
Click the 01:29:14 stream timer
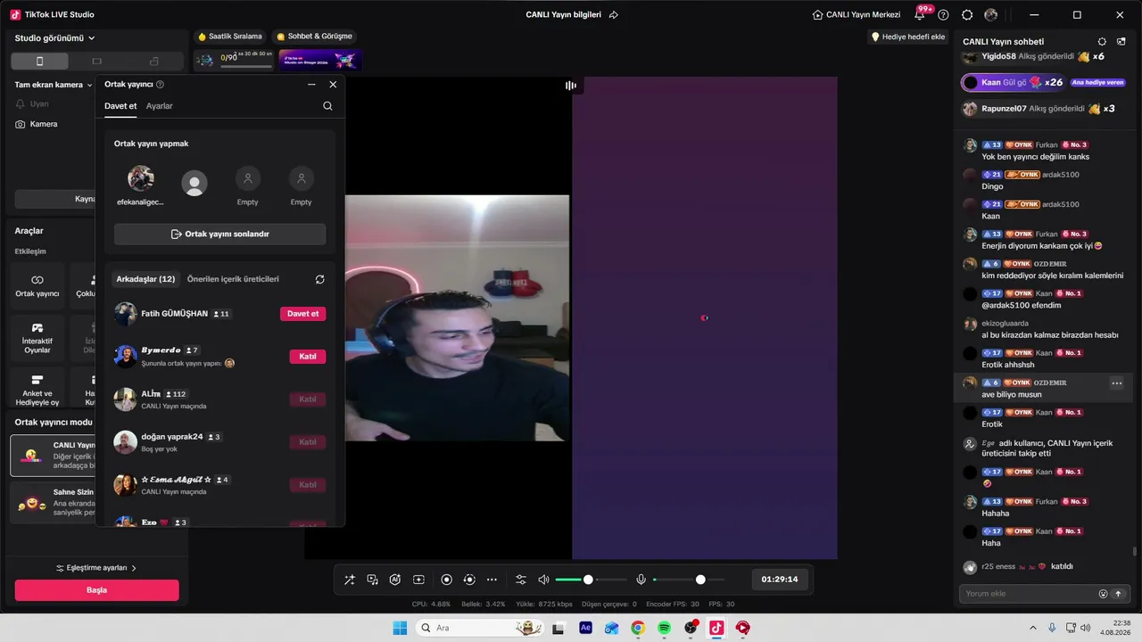pyautogui.click(x=780, y=580)
